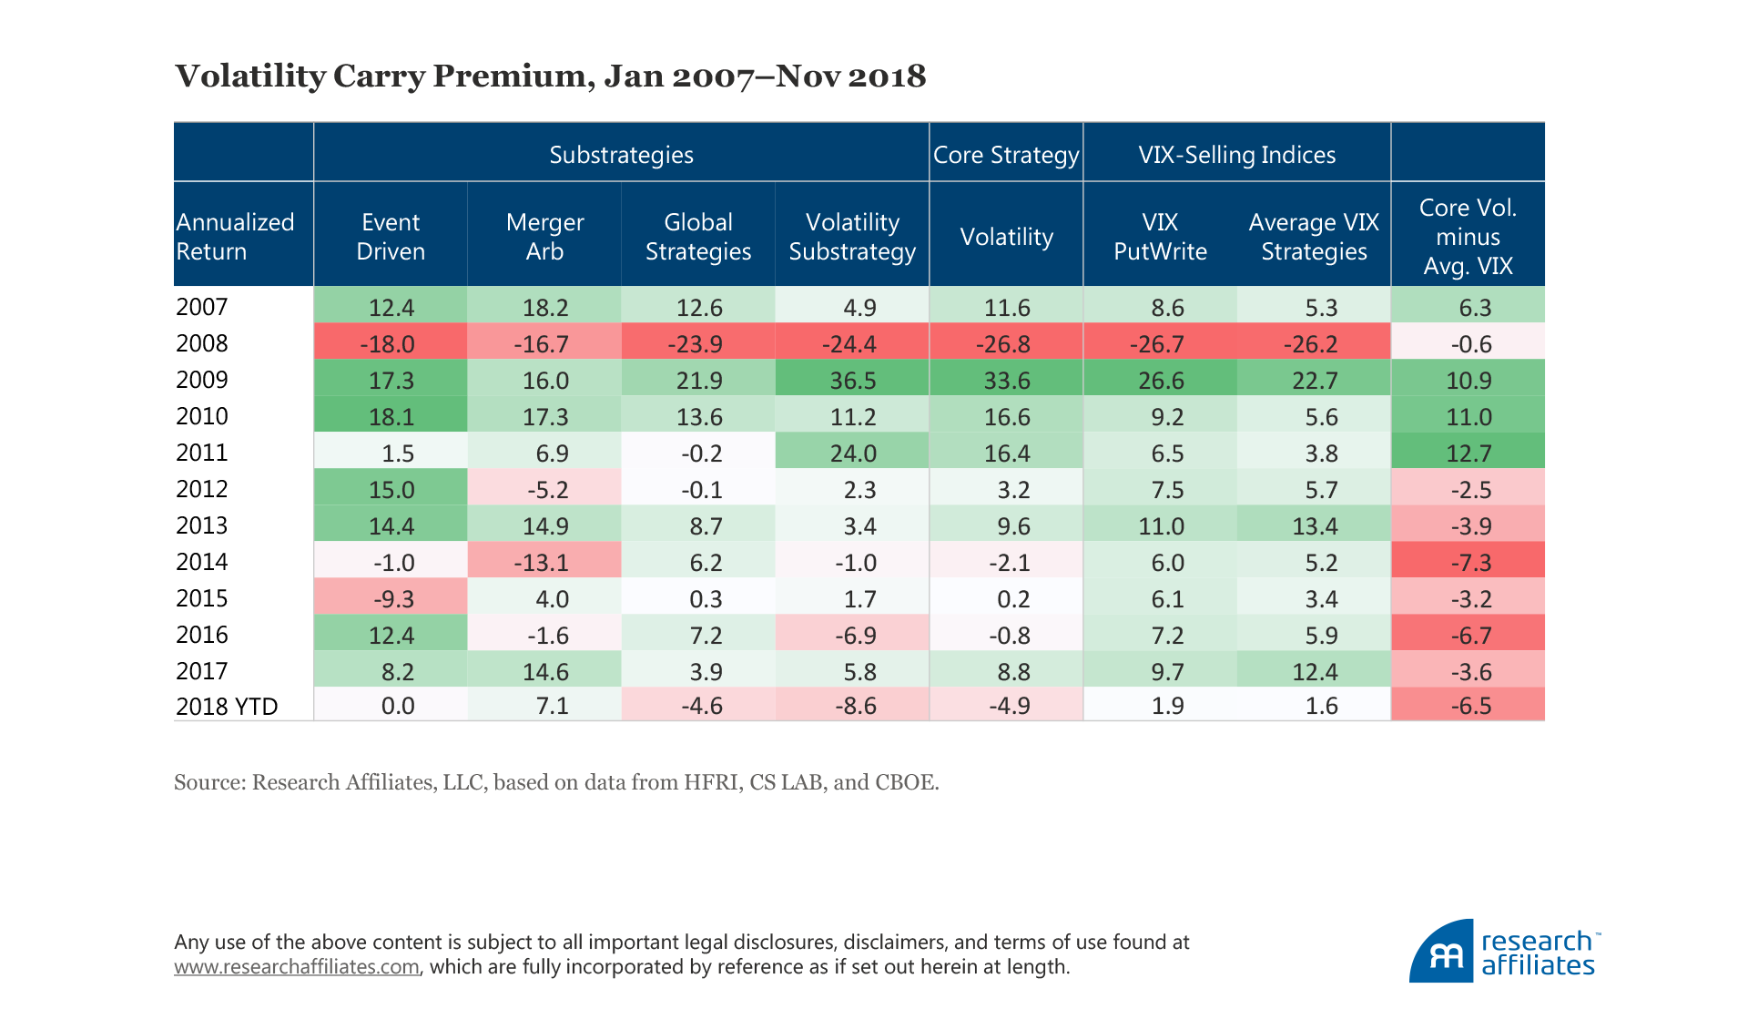The height and width of the screenshot is (1009, 1748).
Task: Click the chart title Volatility Carry Premium
Action: pyautogui.click(x=550, y=76)
